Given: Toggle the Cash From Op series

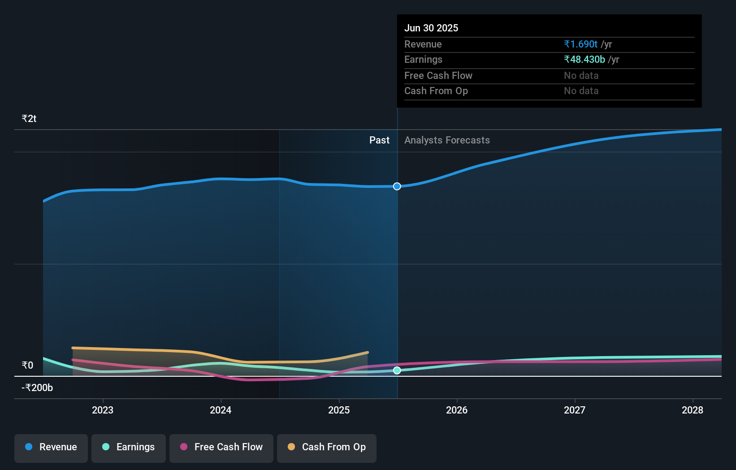Looking at the screenshot, I should coord(327,448).
